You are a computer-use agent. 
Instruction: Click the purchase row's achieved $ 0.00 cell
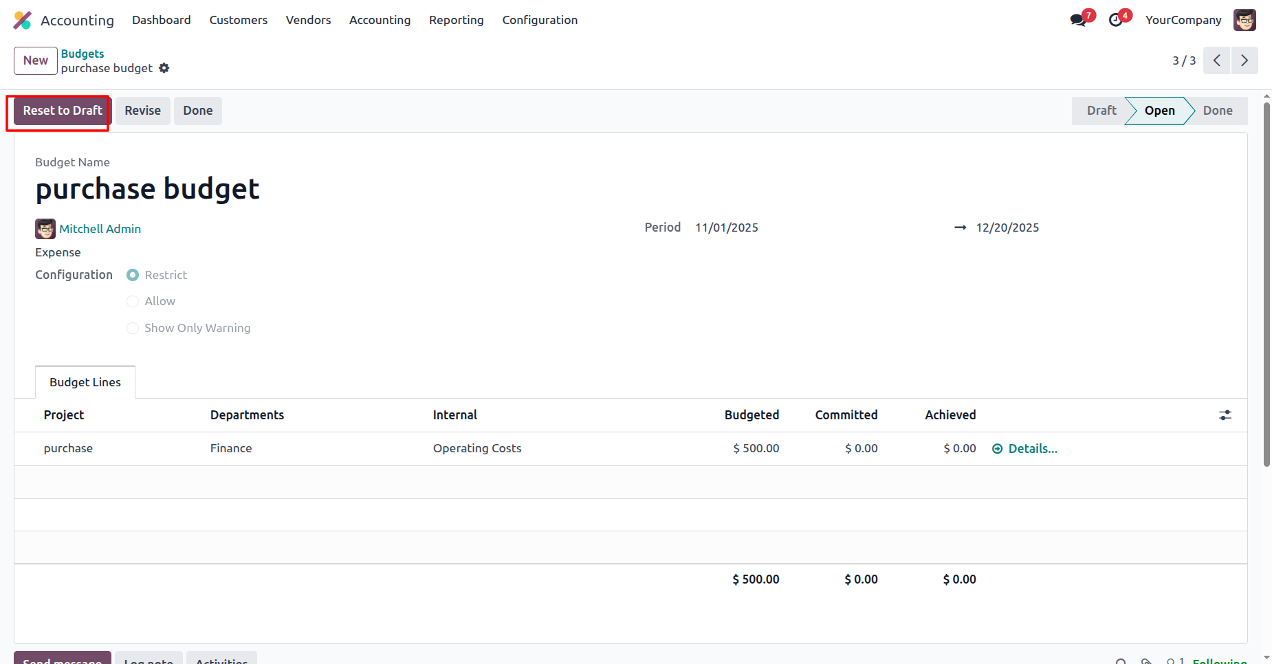click(x=960, y=449)
